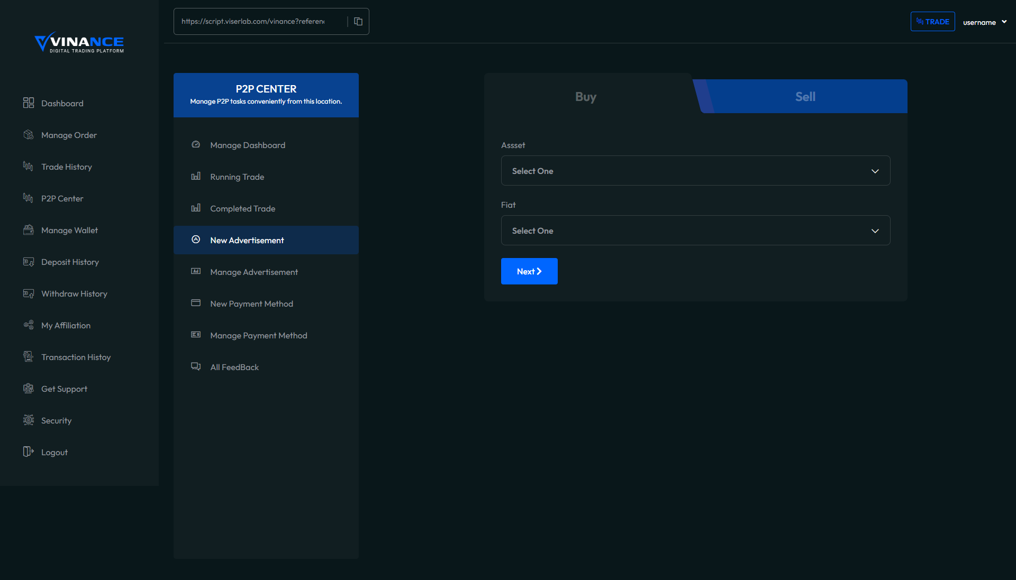Switch to the Sell tab

pos(805,97)
